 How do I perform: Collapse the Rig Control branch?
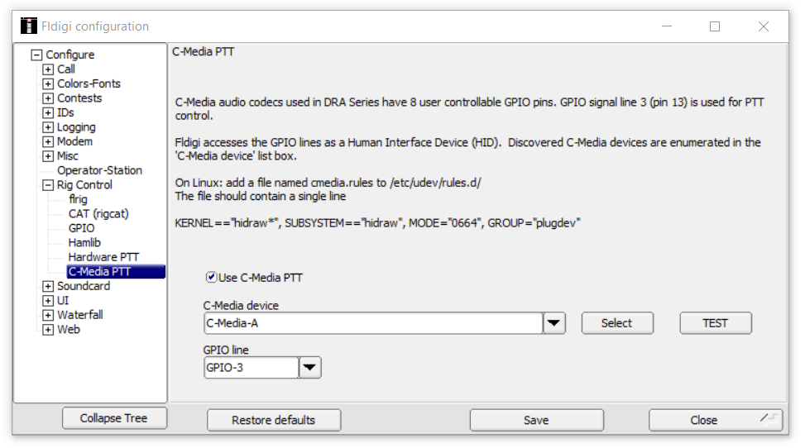click(x=48, y=185)
